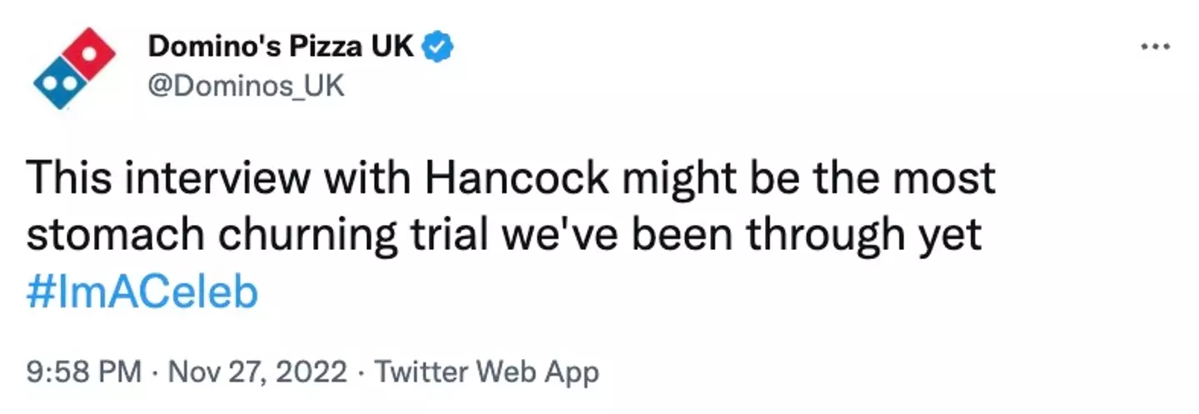Click the blue verified checkmark badge
The width and height of the screenshot is (1199, 414).
click(440, 47)
